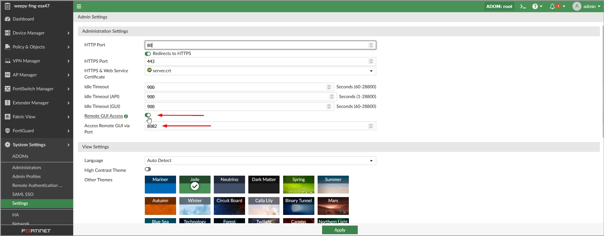604x236 pixels.
Task: Toggle Redirects to HTTPS switch
Action: (x=148, y=54)
